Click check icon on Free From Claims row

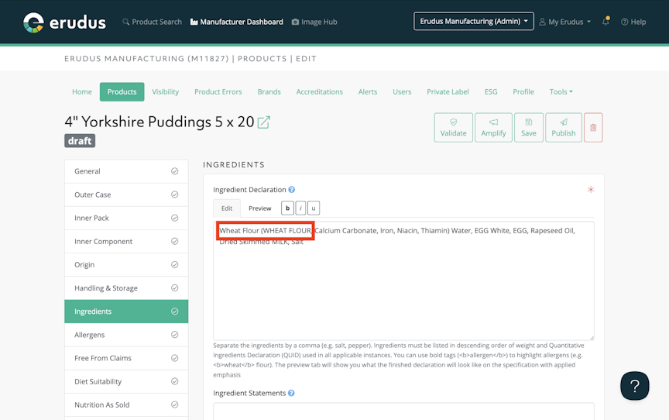pyautogui.click(x=175, y=358)
